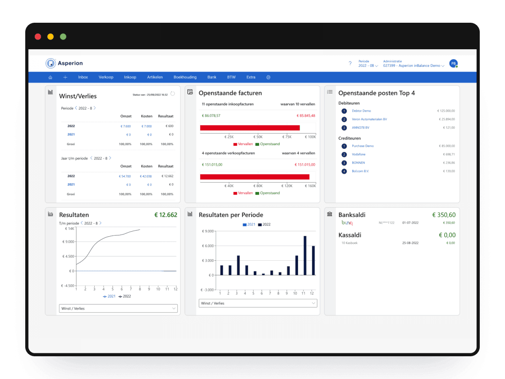Toggle the Vervallen legend for inkoopfacturen
Image resolution: width=505 pixels, height=379 pixels.
click(x=243, y=144)
